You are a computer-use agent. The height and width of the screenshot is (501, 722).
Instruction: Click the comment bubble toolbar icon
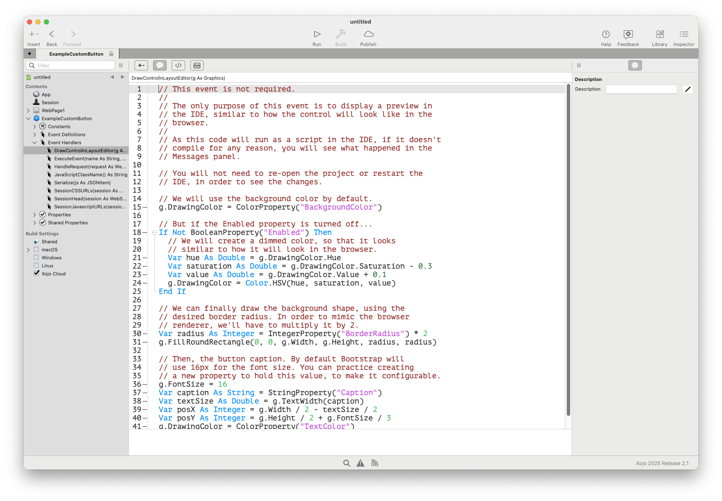[160, 65]
